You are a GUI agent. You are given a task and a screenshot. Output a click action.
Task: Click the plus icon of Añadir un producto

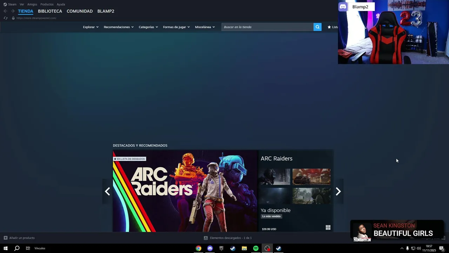pos(5,238)
